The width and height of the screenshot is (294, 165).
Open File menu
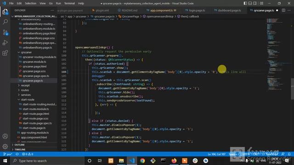(11, 3)
